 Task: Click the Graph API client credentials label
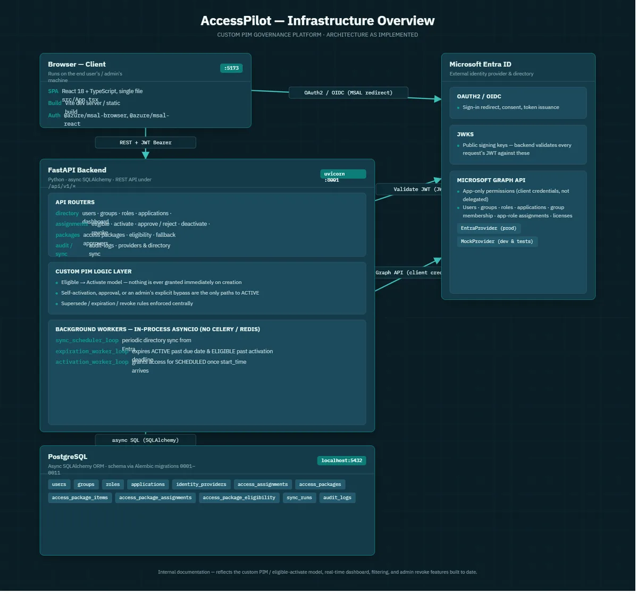408,273
